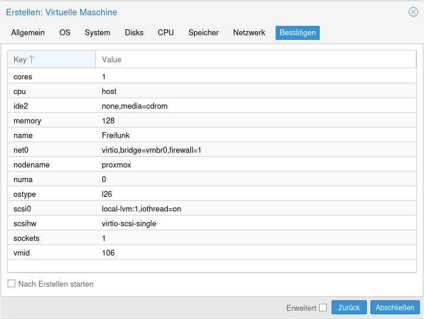Select the memory row in table

click(212, 120)
